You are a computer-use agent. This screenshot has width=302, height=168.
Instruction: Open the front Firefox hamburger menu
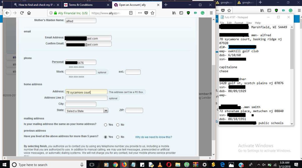click(211, 13)
